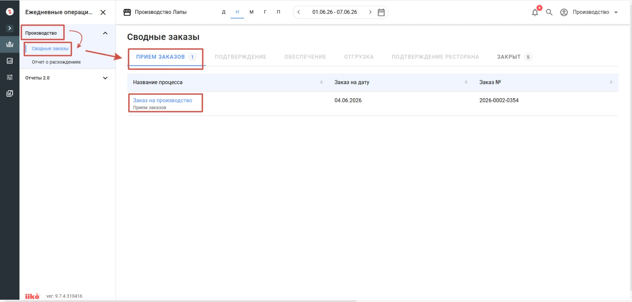Switch period to Г (year)
This screenshot has height=302, width=632.
[x=265, y=12]
